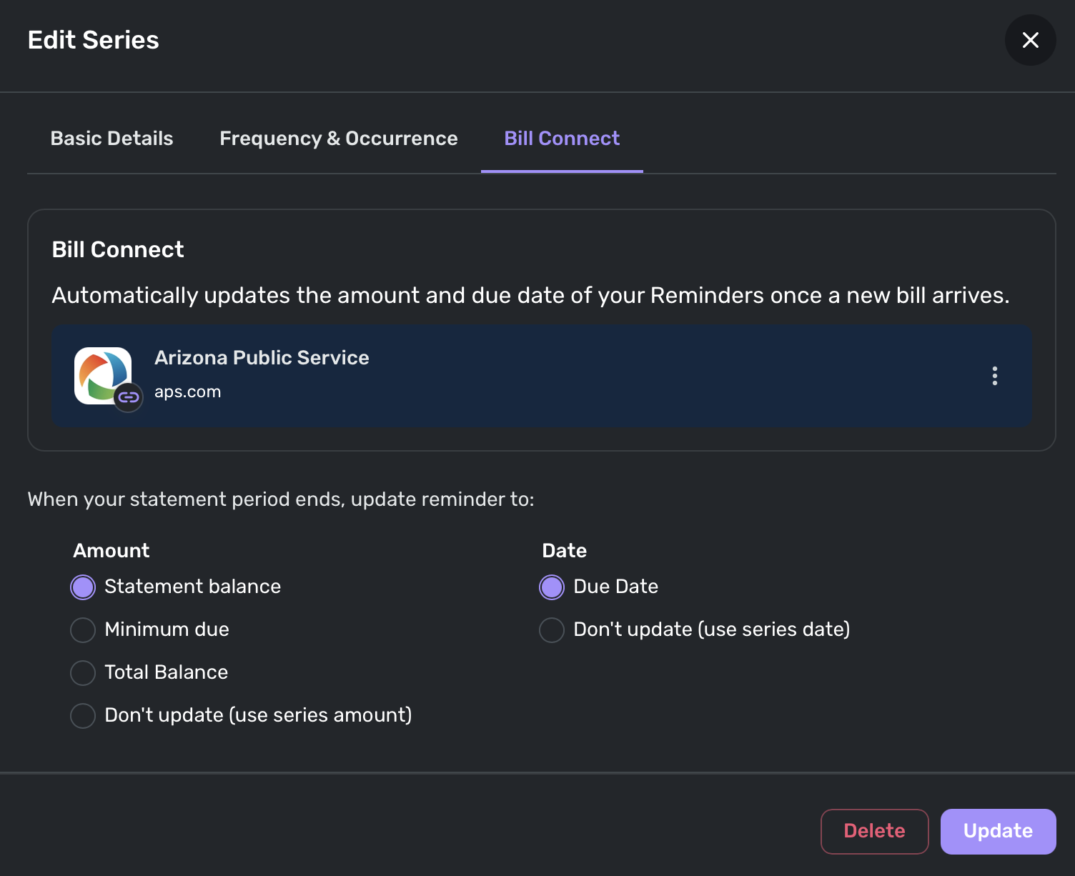Click the Update button

coord(998,831)
